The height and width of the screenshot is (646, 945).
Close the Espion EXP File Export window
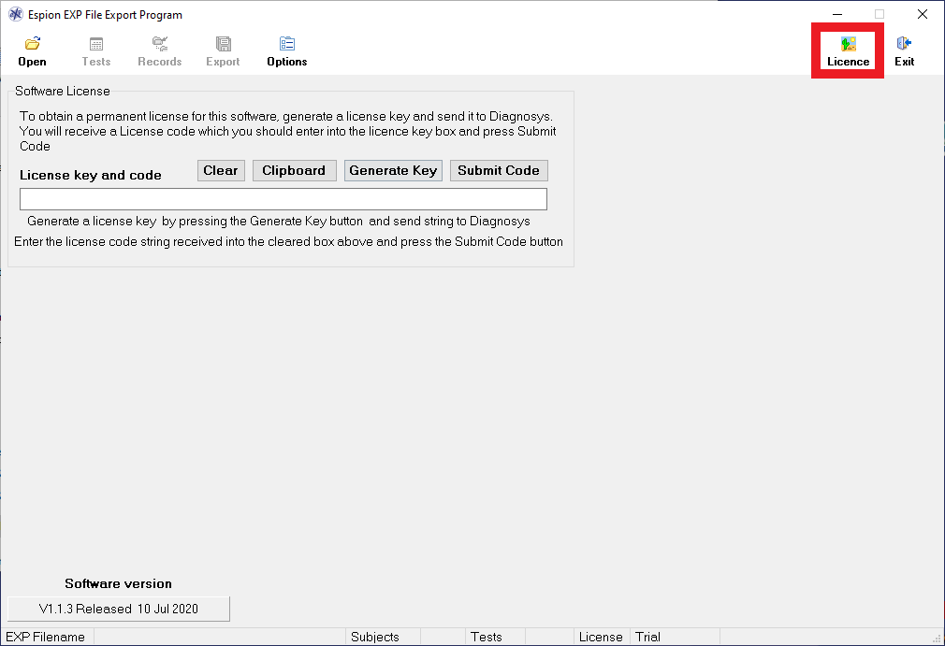922,15
